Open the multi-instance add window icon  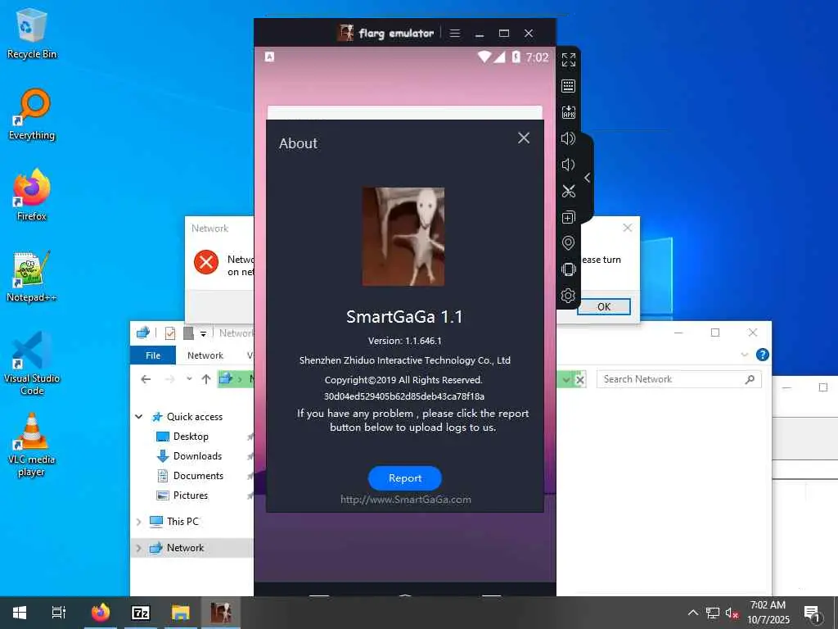click(x=568, y=217)
